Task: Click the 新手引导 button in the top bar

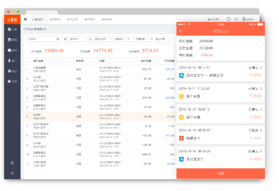Action: (213, 20)
